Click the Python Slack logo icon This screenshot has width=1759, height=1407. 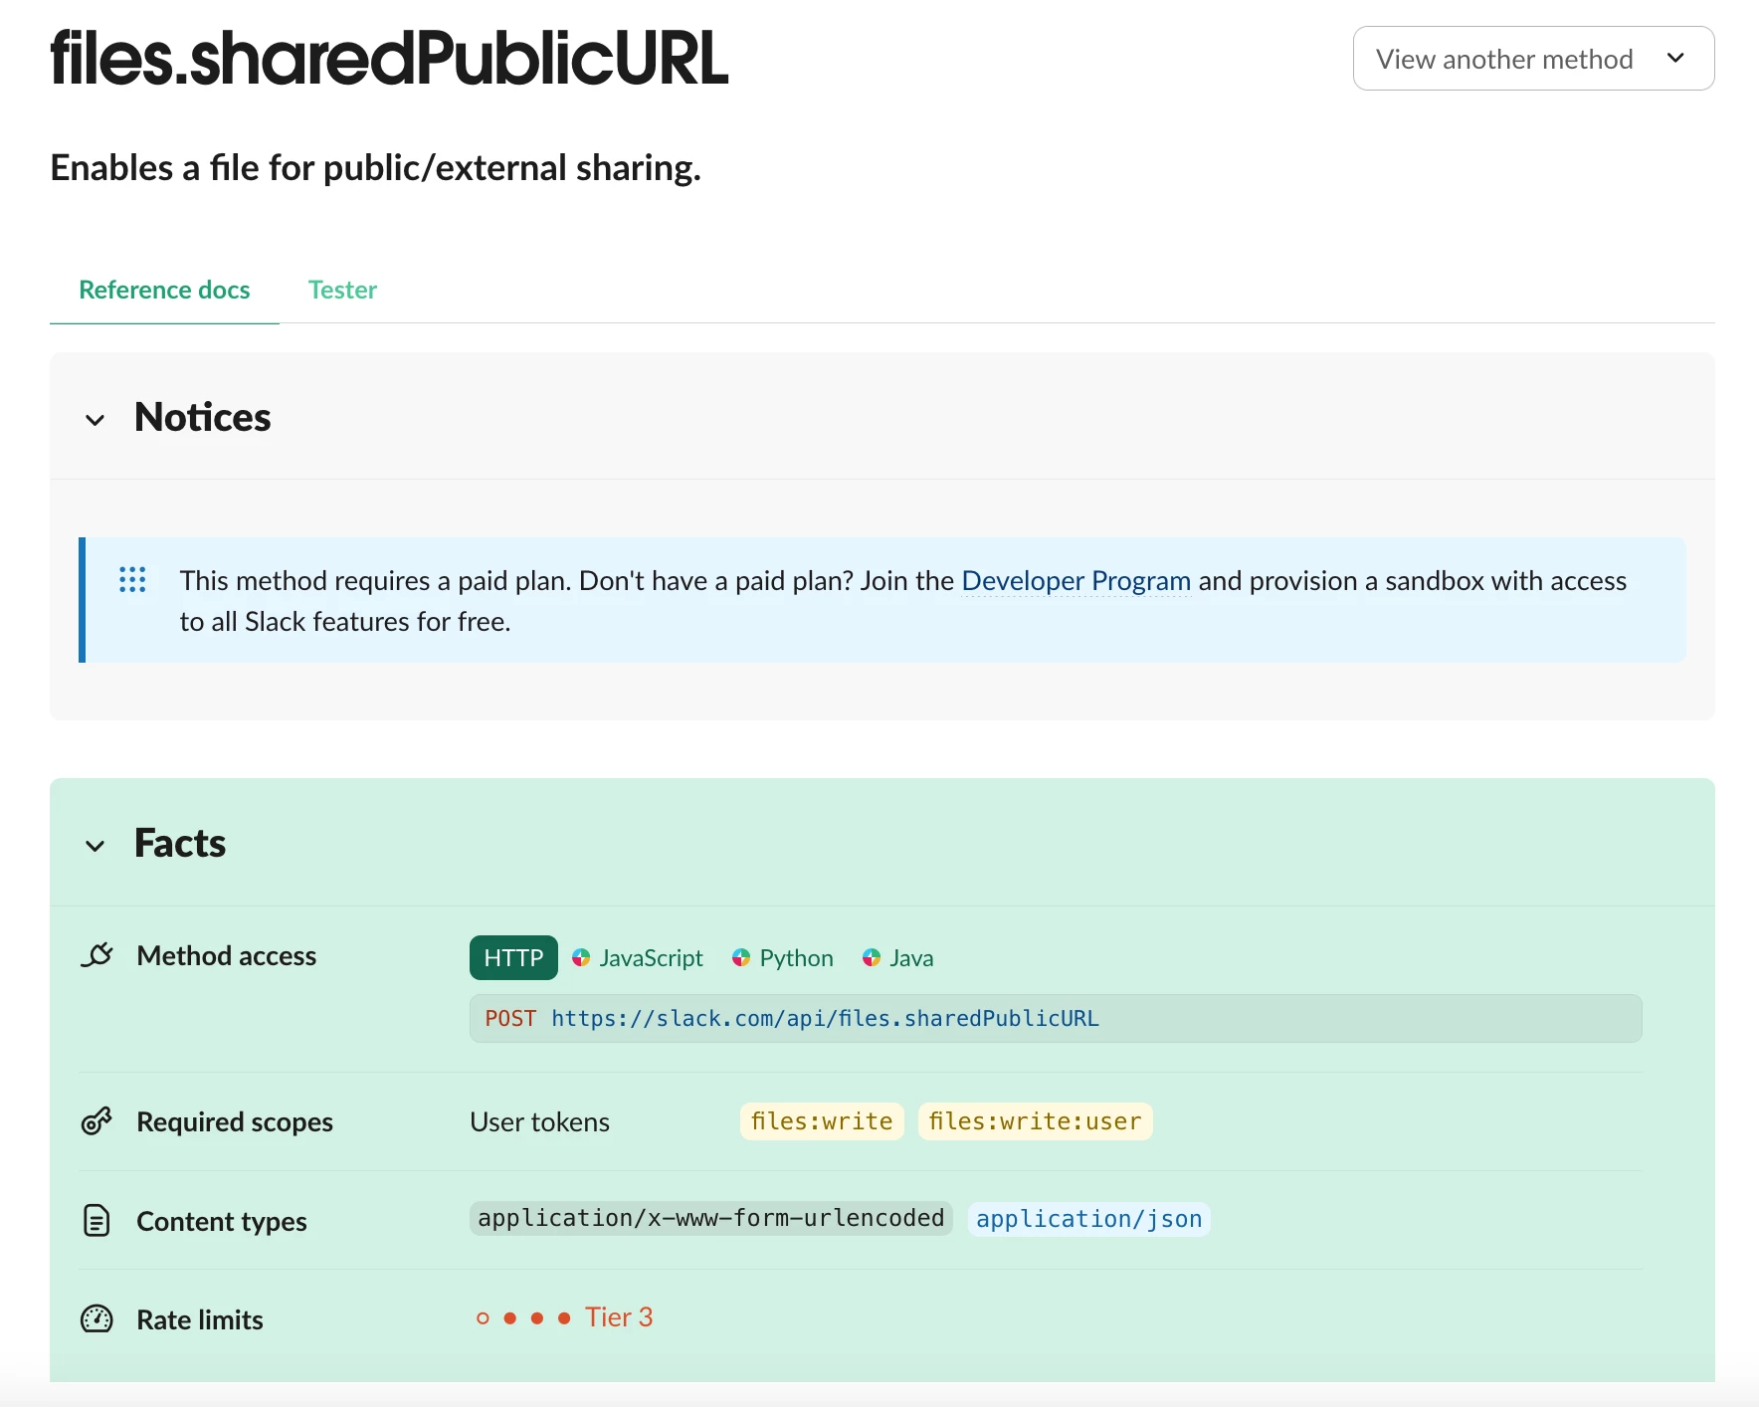pos(741,957)
